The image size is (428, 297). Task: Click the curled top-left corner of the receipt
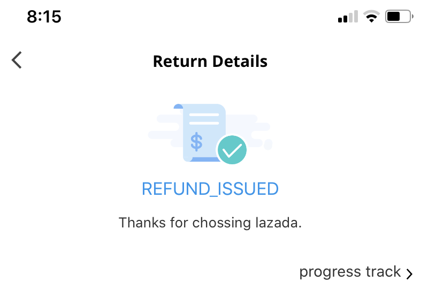pyautogui.click(x=179, y=107)
